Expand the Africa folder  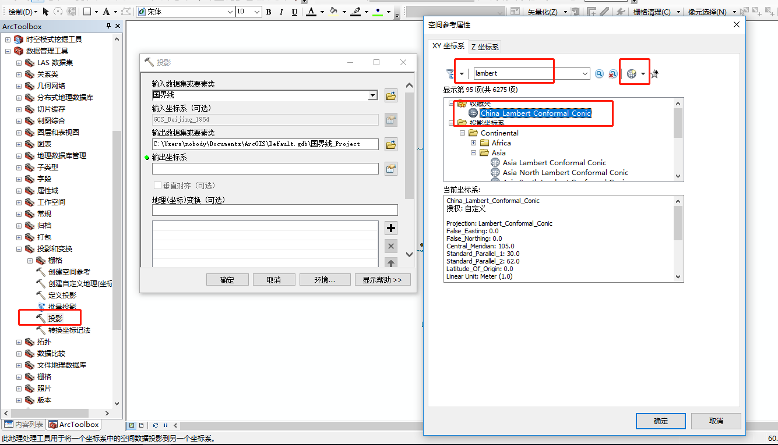point(473,143)
